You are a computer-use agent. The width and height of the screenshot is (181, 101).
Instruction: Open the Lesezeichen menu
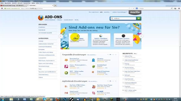[x=27, y=3]
